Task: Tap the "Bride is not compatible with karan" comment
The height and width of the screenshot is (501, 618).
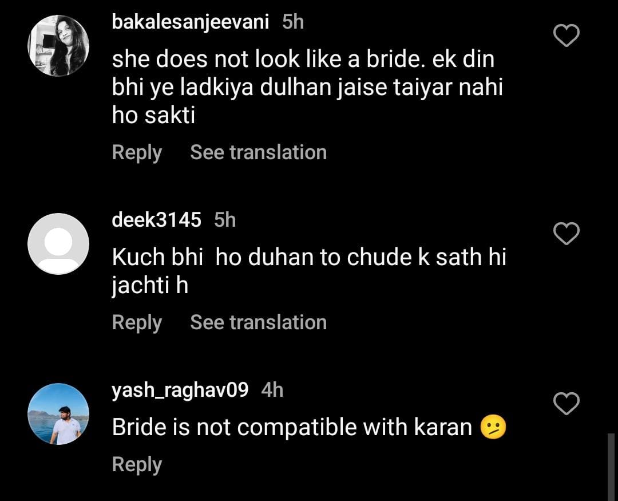Action: pos(292,428)
